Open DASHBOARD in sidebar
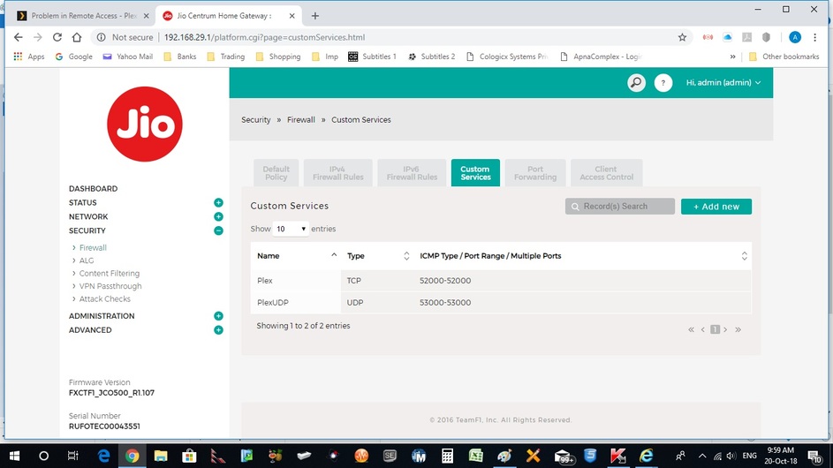This screenshot has height=468, width=833. [93, 189]
